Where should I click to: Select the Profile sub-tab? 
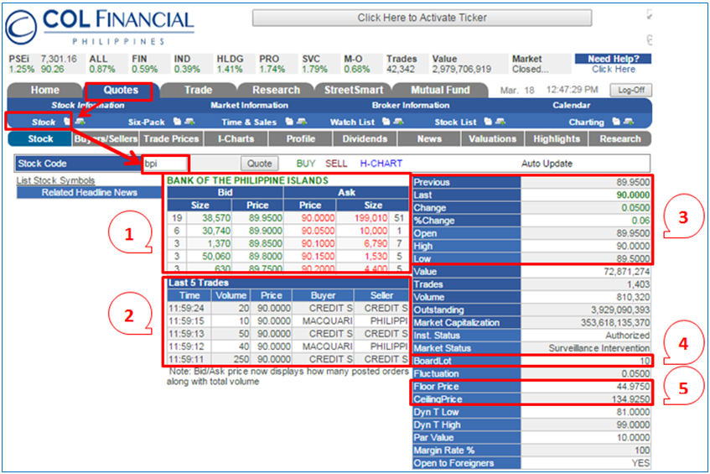(x=301, y=139)
